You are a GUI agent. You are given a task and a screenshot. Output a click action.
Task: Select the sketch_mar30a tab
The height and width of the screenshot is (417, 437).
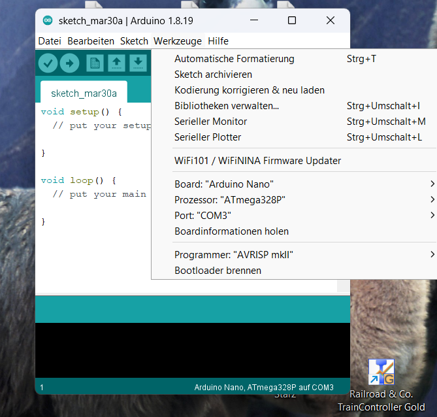tap(84, 93)
